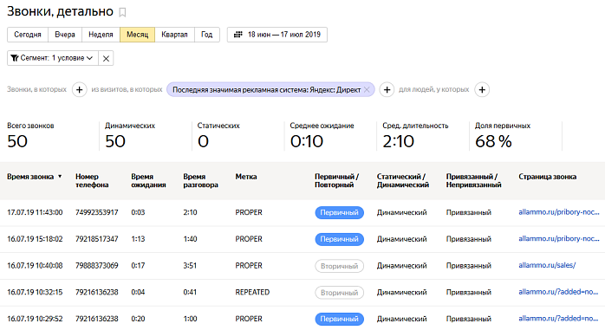605x330 pixels.
Task: Add a people condition with plus icon
Action: (482, 90)
